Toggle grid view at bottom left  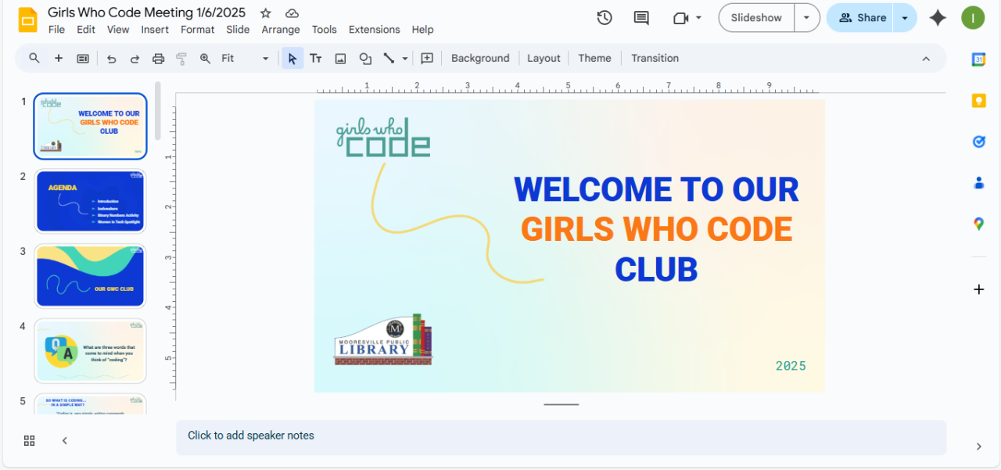click(30, 440)
